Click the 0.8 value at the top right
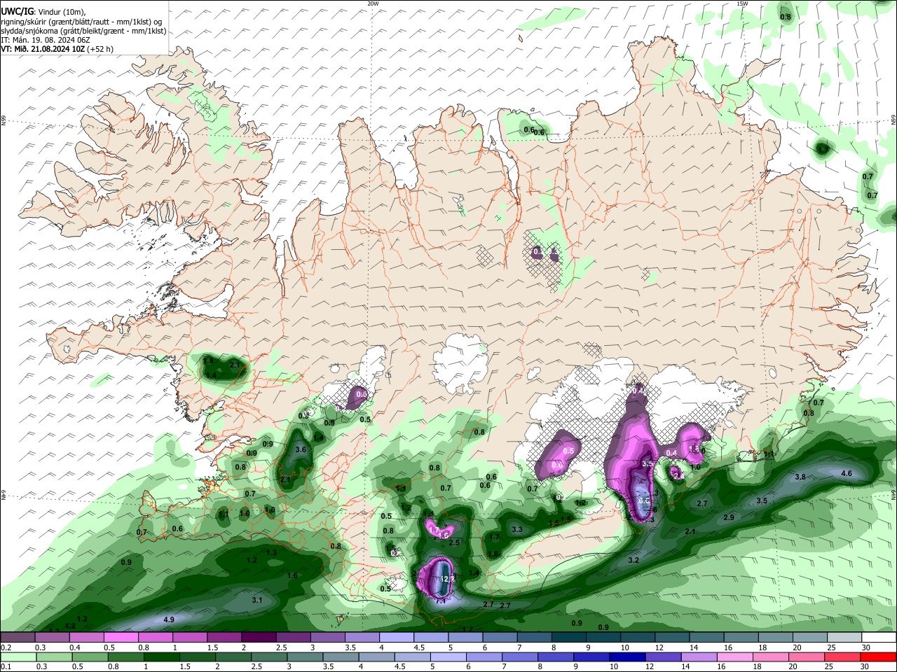 tap(786, 17)
